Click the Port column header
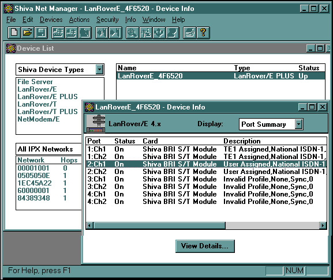333x280 pixels. [94, 141]
